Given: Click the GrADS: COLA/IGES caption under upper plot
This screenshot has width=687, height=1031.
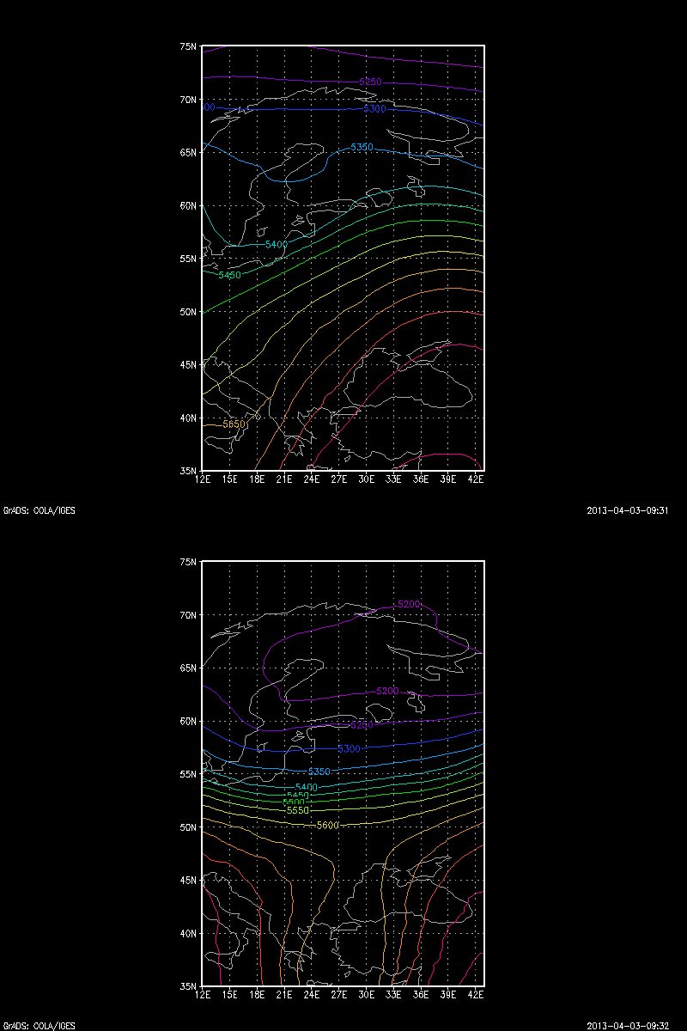Looking at the screenshot, I should [x=40, y=510].
